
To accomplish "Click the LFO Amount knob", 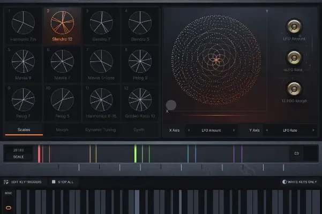I will click(293, 27).
